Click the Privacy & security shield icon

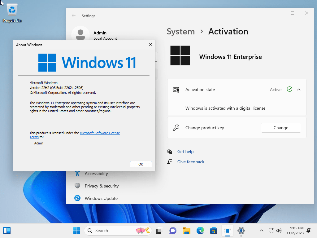77,186
